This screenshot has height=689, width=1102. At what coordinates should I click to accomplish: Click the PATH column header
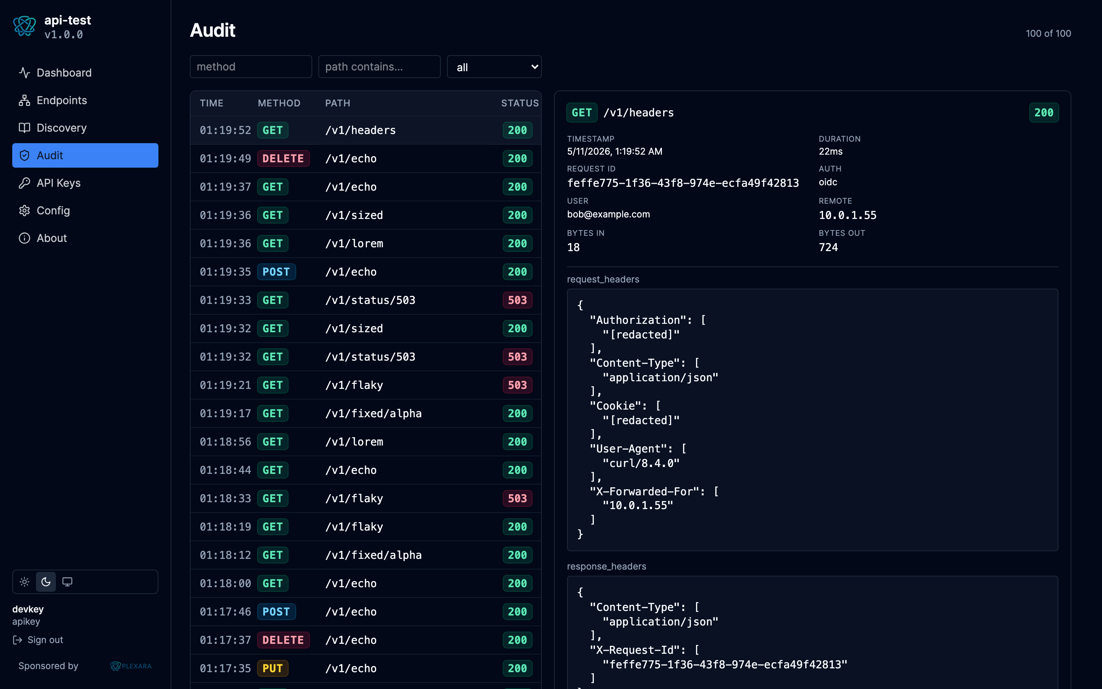click(x=337, y=103)
